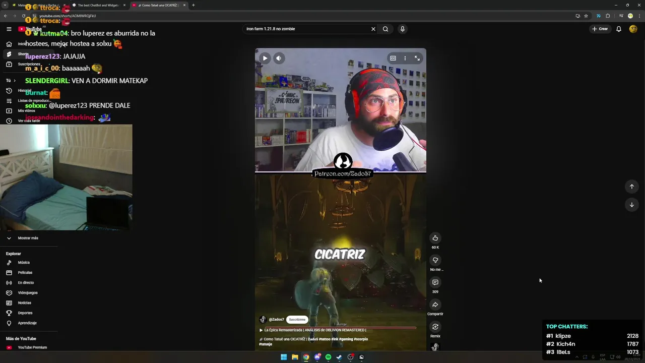Subscribe to Zados7 with Suscribirme

(297, 320)
